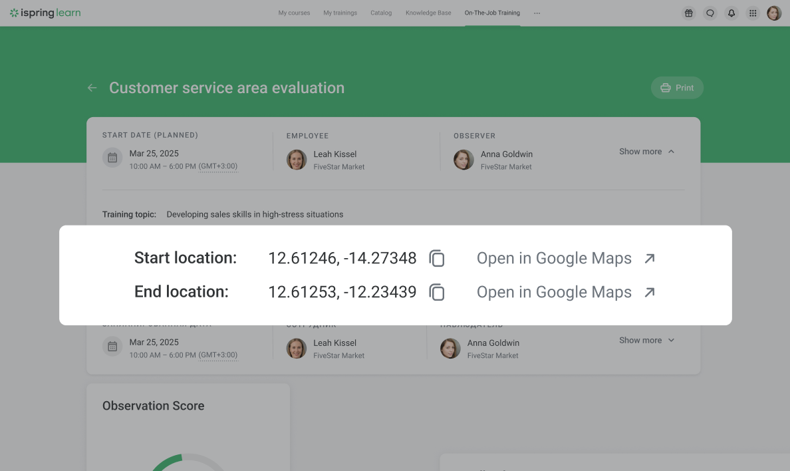Screen dimensions: 790x471
Task: Open the My courses tab
Action: click(294, 13)
